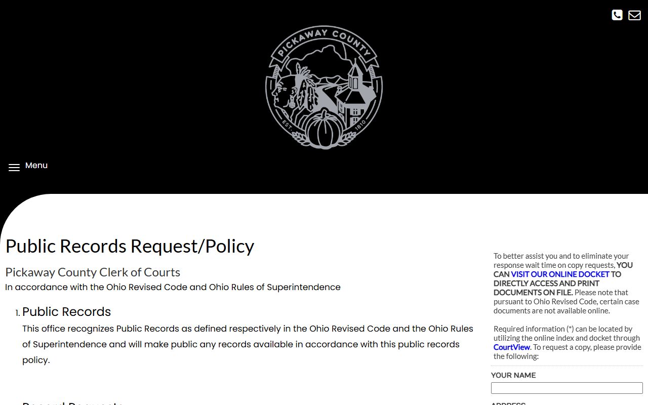Click the phone contact icon

tap(617, 15)
